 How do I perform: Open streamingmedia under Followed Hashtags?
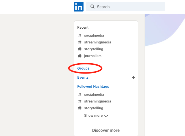click(x=97, y=101)
